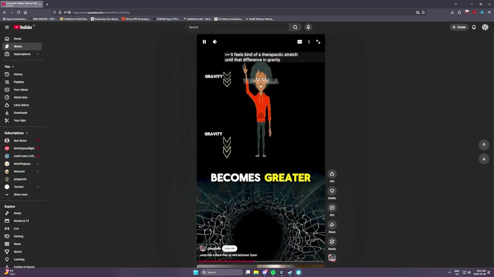
Task: Open the Windows Start menu
Action: [x=196, y=272]
